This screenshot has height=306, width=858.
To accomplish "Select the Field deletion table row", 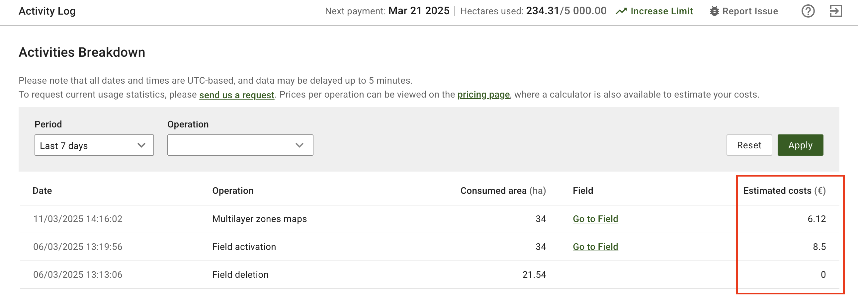I will pyautogui.click(x=240, y=275).
